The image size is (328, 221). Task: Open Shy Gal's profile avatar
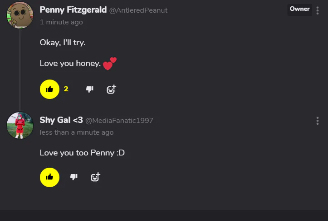coord(20,125)
